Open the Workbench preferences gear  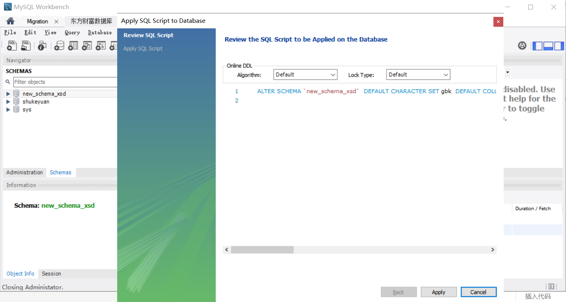coord(522,46)
